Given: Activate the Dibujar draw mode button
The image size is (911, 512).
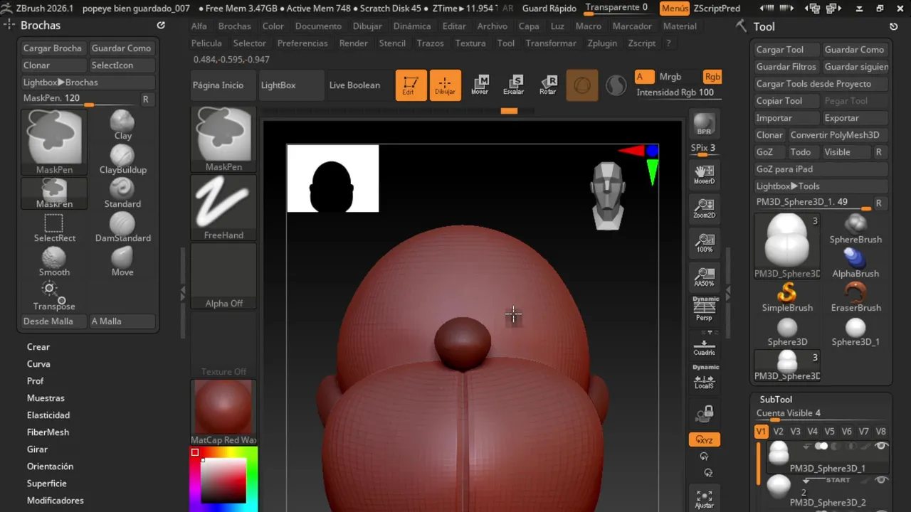Looking at the screenshot, I should 445,85.
